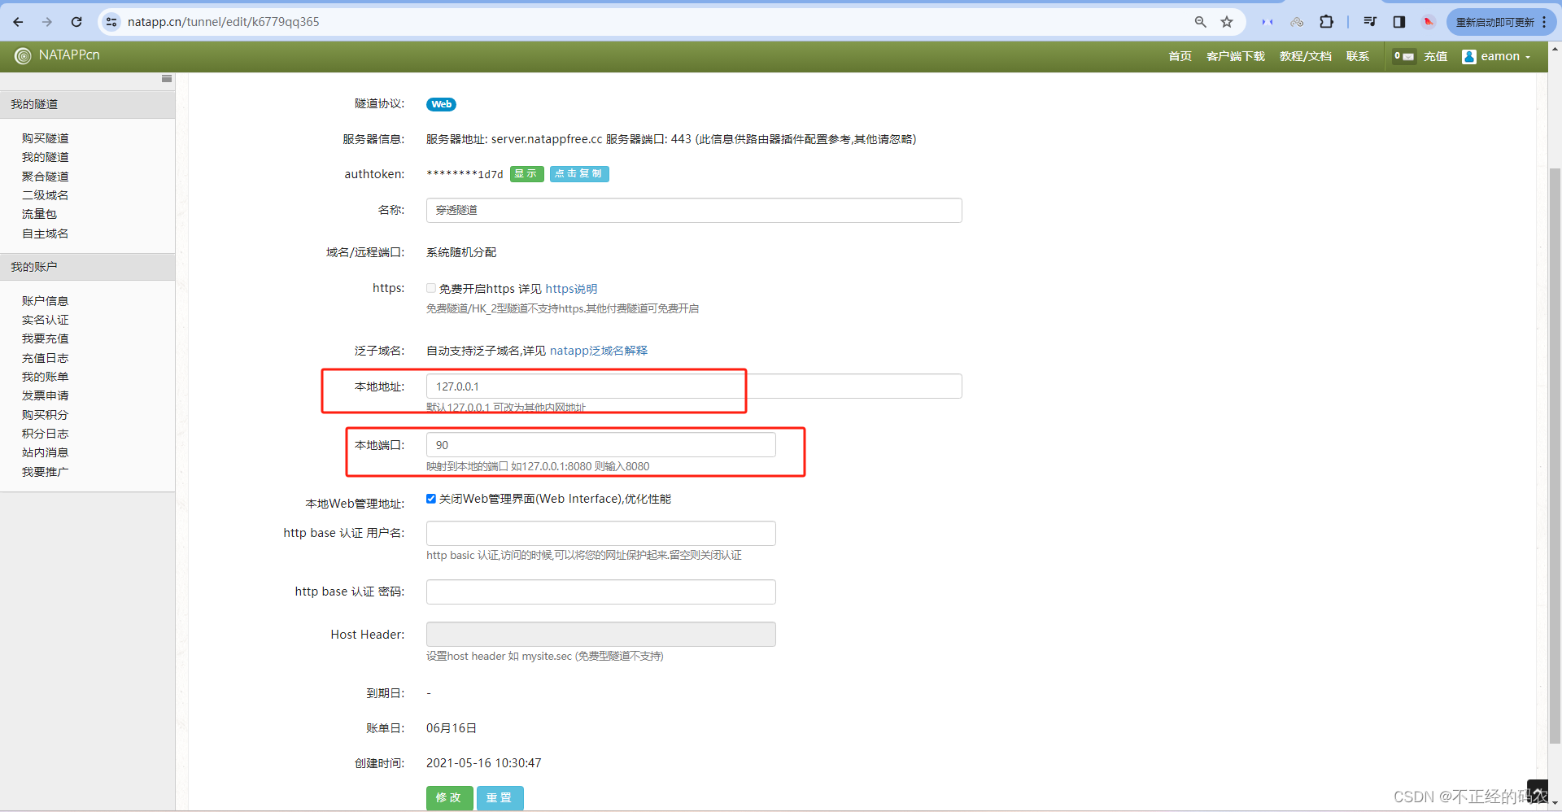
Task: Toggle the browser side panel icon
Action: point(1399,22)
